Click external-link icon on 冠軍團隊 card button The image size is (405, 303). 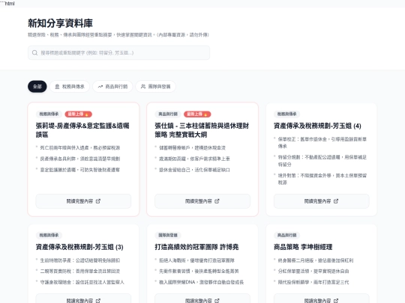point(217,301)
